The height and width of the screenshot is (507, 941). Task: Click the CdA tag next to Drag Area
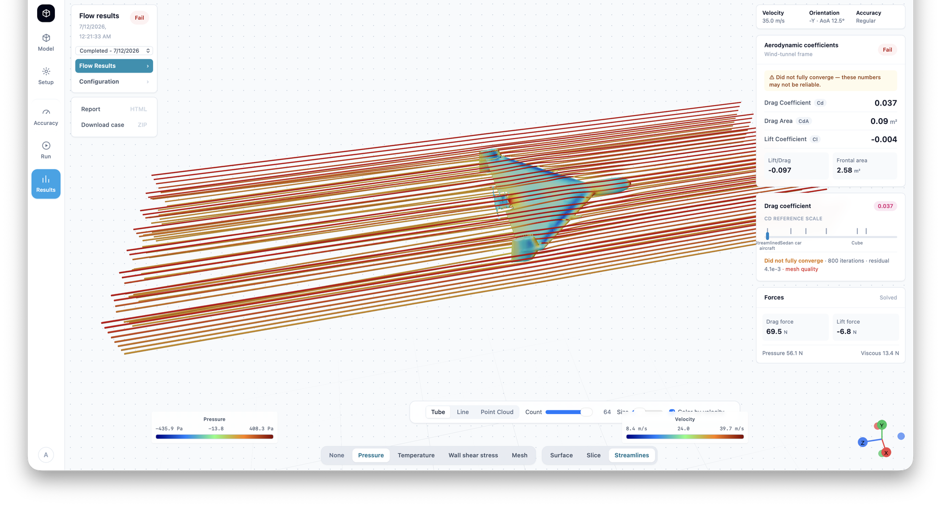coord(804,121)
